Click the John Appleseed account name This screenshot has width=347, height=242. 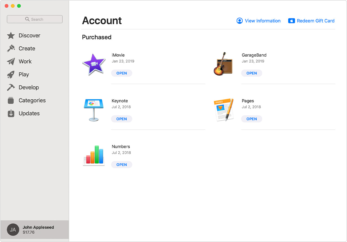(38, 227)
